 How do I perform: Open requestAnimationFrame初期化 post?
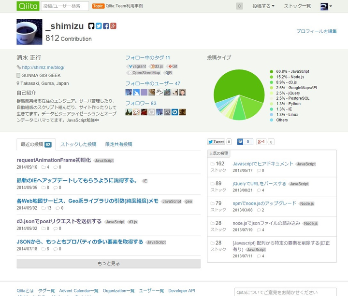(x=54, y=160)
